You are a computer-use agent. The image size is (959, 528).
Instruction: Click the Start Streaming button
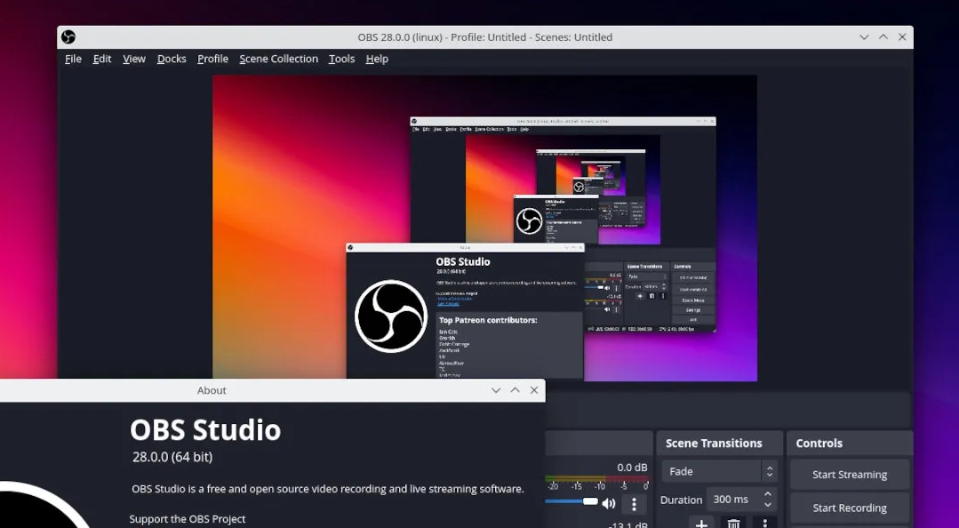(x=850, y=474)
